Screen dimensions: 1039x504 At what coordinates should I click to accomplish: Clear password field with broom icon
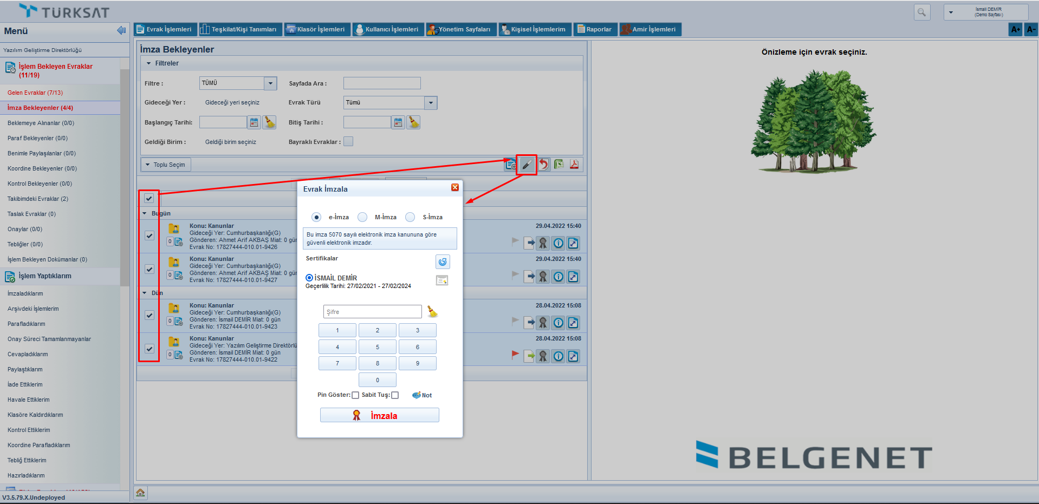pyautogui.click(x=432, y=312)
